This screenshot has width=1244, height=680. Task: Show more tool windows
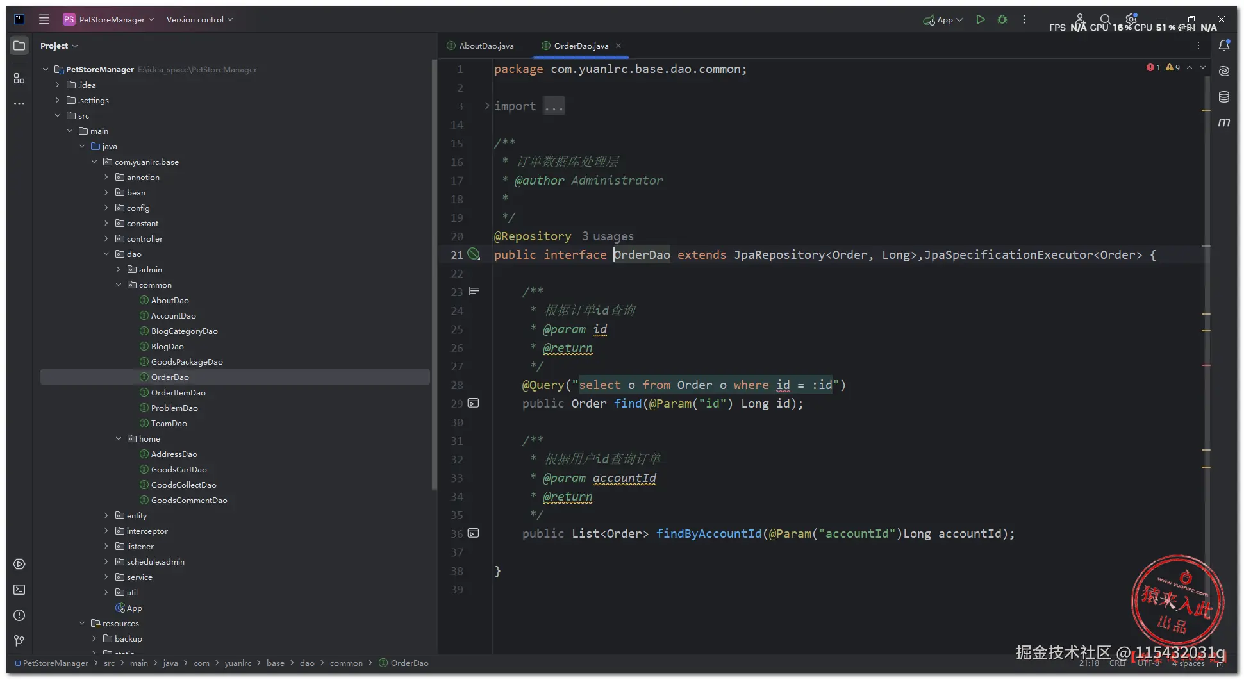[x=19, y=104]
